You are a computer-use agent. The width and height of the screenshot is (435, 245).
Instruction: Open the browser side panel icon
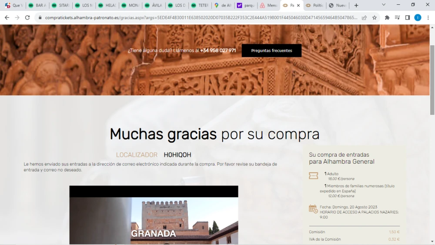coord(408,17)
